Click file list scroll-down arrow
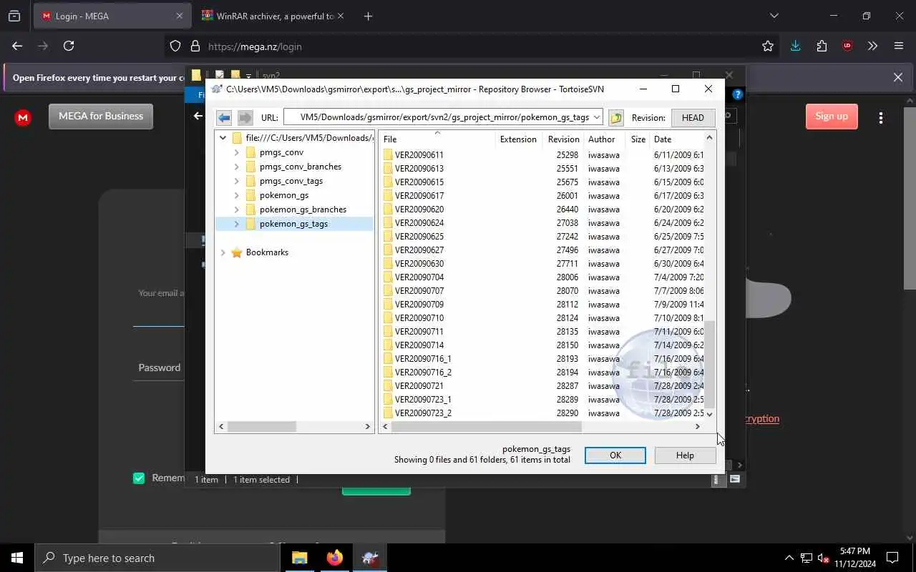The image size is (916, 572). [x=709, y=414]
